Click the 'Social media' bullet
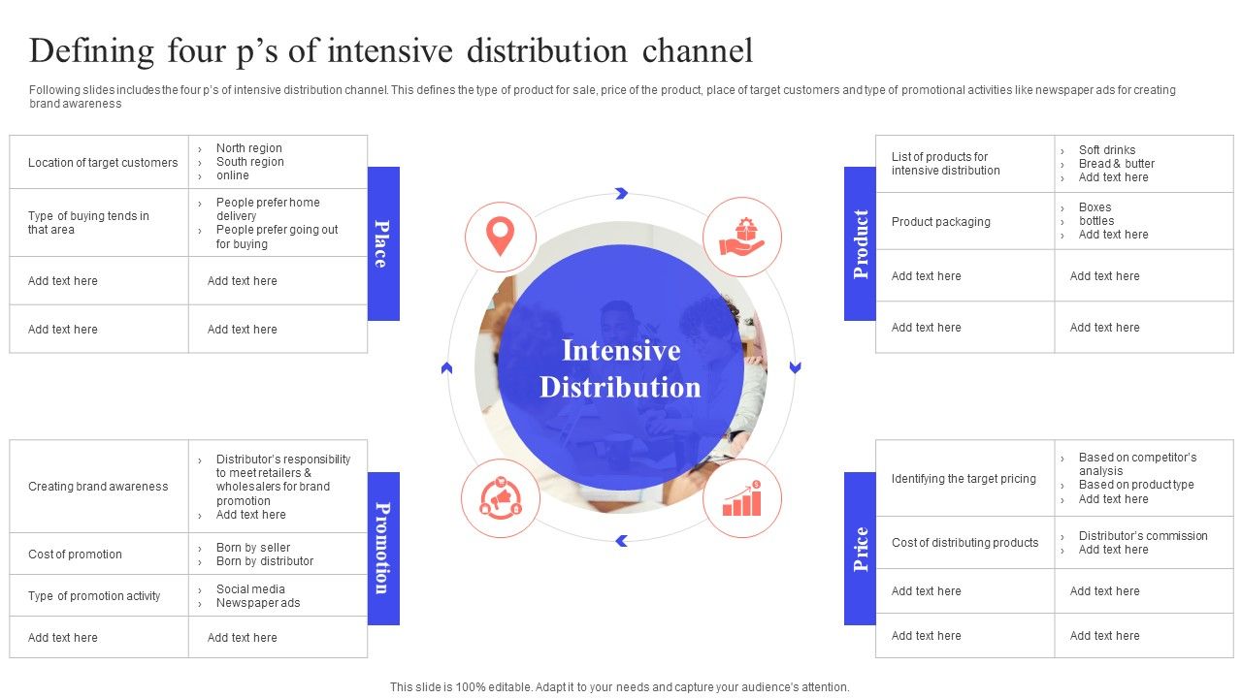Image resolution: width=1242 pixels, height=698 pixels. point(250,589)
